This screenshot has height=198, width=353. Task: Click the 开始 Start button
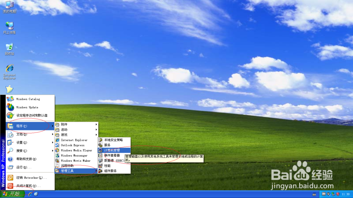12,194
